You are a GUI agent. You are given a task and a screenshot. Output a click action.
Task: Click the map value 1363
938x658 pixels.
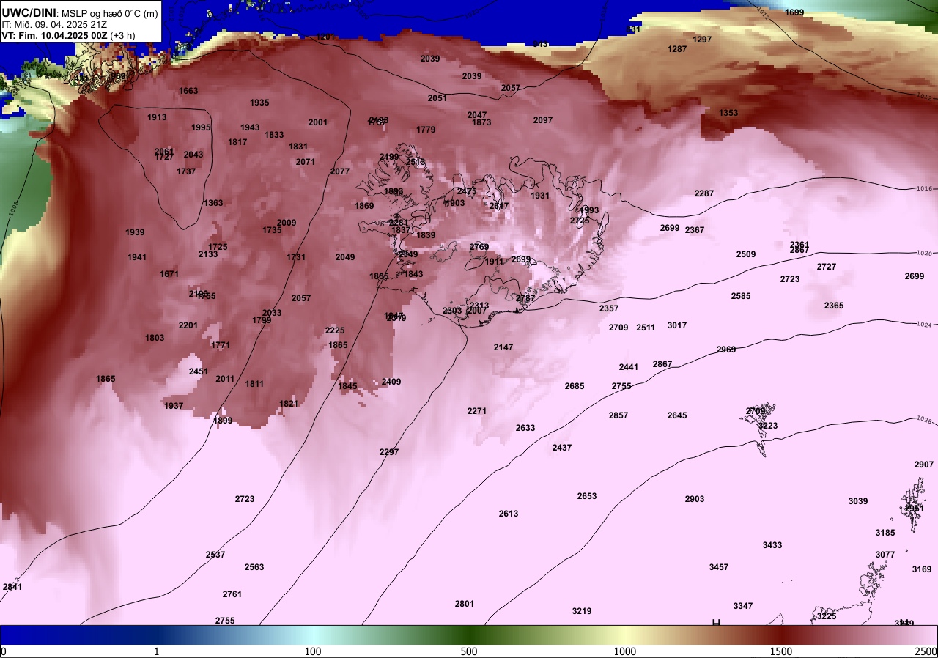click(x=213, y=203)
